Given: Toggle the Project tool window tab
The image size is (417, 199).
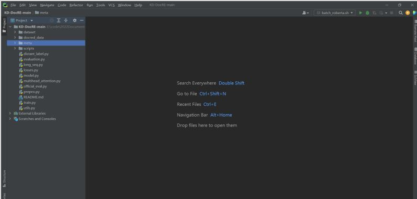Looking at the screenshot, I should [x=4, y=26].
